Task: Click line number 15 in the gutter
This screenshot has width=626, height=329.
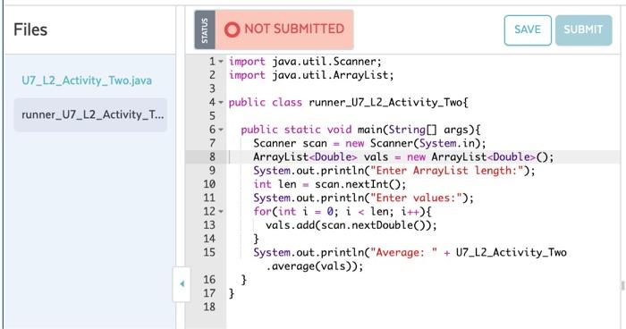Action: [x=209, y=252]
